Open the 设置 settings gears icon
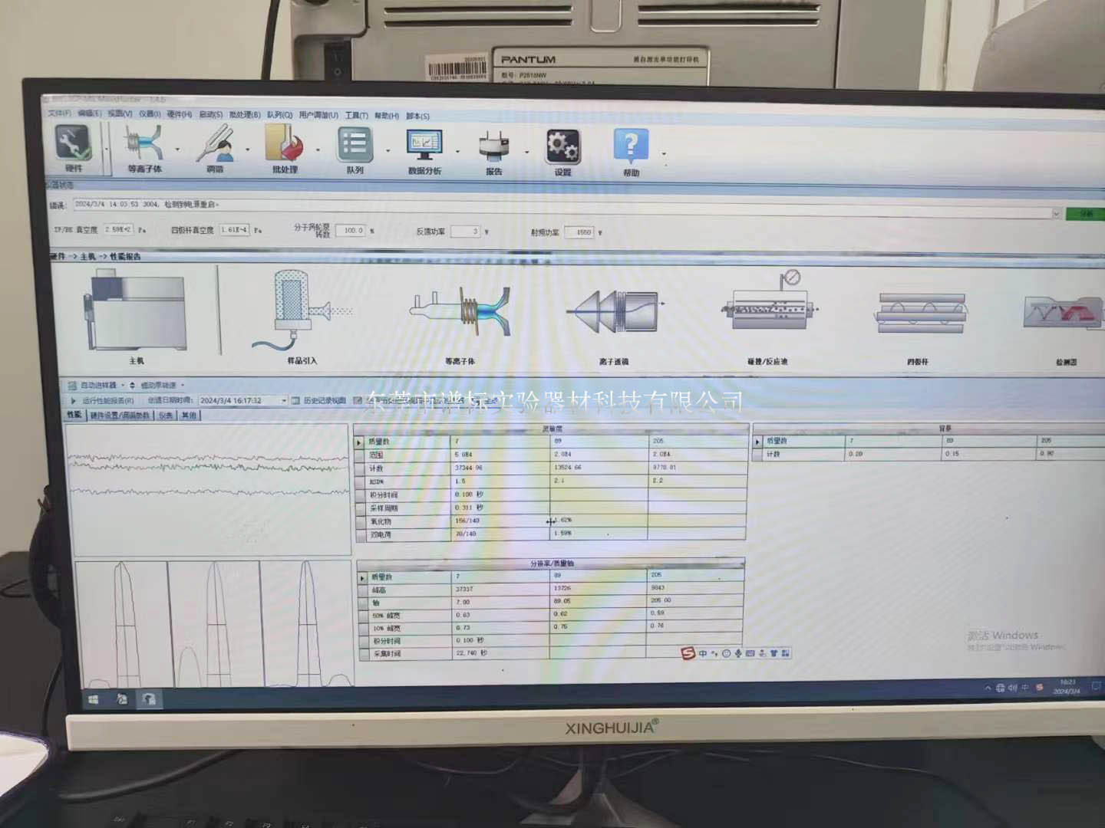1105x828 pixels. (x=562, y=149)
